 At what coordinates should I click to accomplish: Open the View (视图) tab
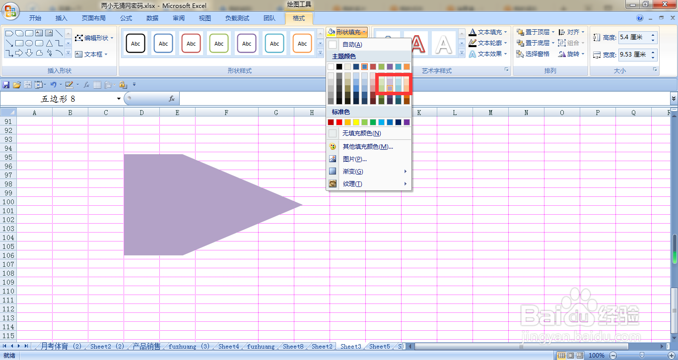[205, 18]
